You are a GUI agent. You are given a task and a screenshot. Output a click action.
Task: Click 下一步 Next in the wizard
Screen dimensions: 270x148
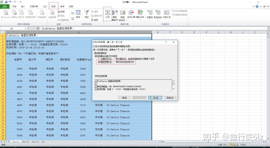(155, 97)
